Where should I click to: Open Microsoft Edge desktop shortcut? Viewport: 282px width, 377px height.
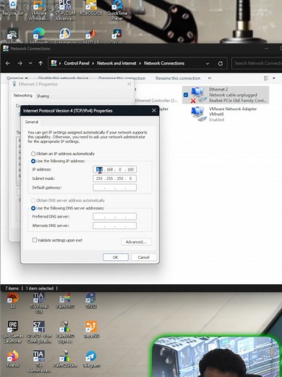[x=38, y=35]
